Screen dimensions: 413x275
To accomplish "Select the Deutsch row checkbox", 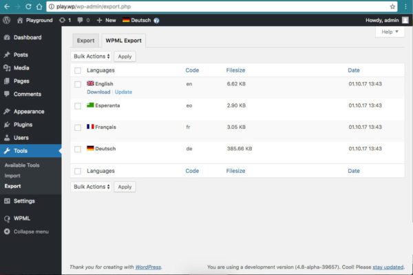I will 78,150.
